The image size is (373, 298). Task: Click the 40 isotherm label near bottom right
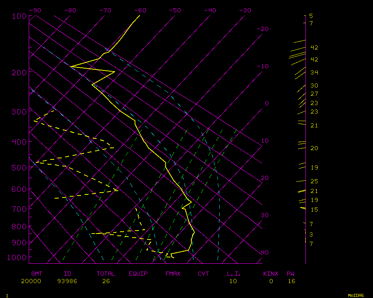[x=264, y=252]
